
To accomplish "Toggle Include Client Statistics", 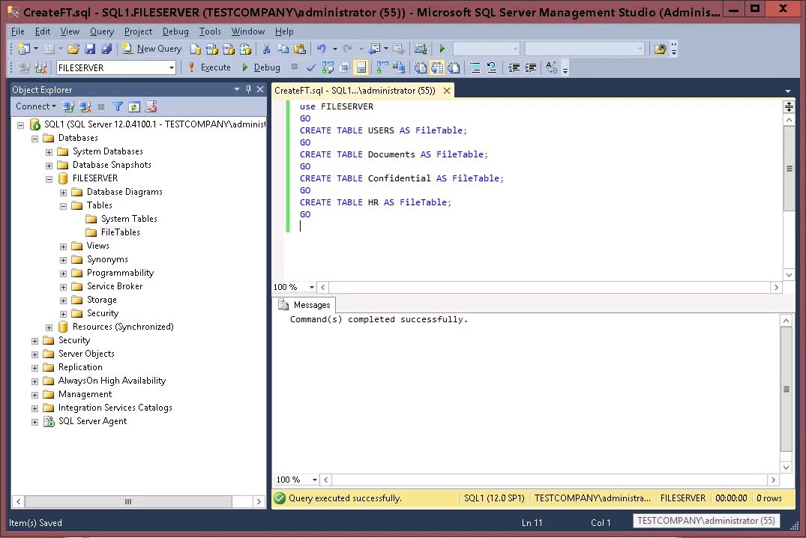I will click(x=399, y=67).
